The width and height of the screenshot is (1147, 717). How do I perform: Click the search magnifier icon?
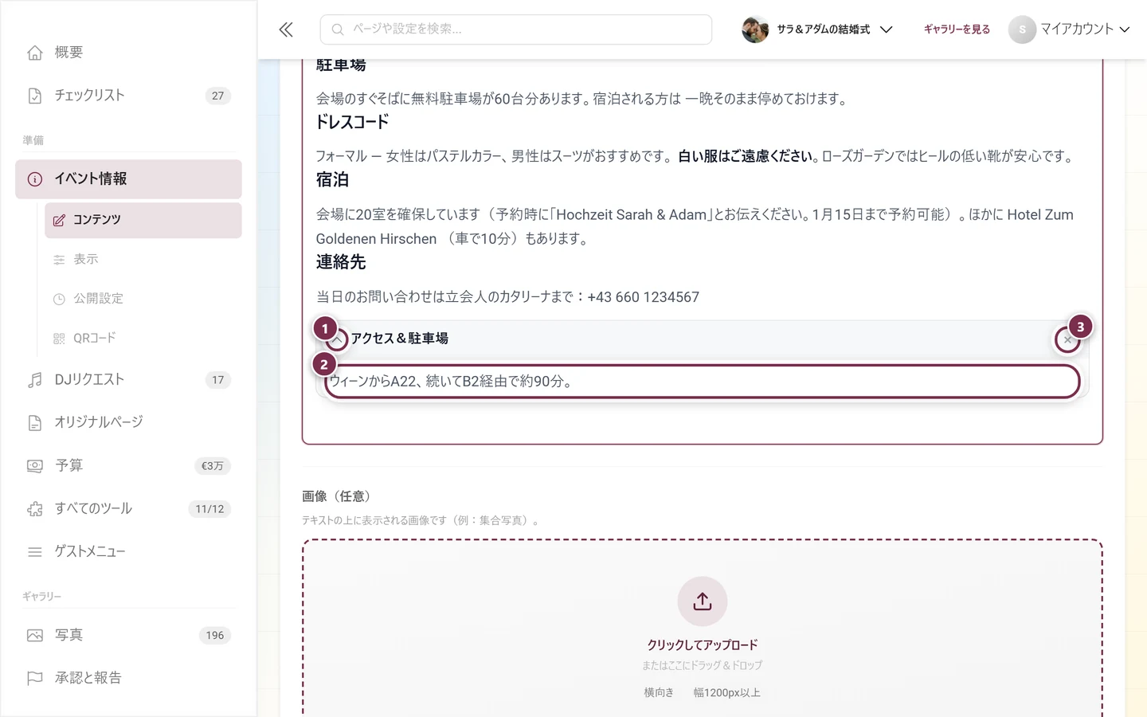point(338,29)
